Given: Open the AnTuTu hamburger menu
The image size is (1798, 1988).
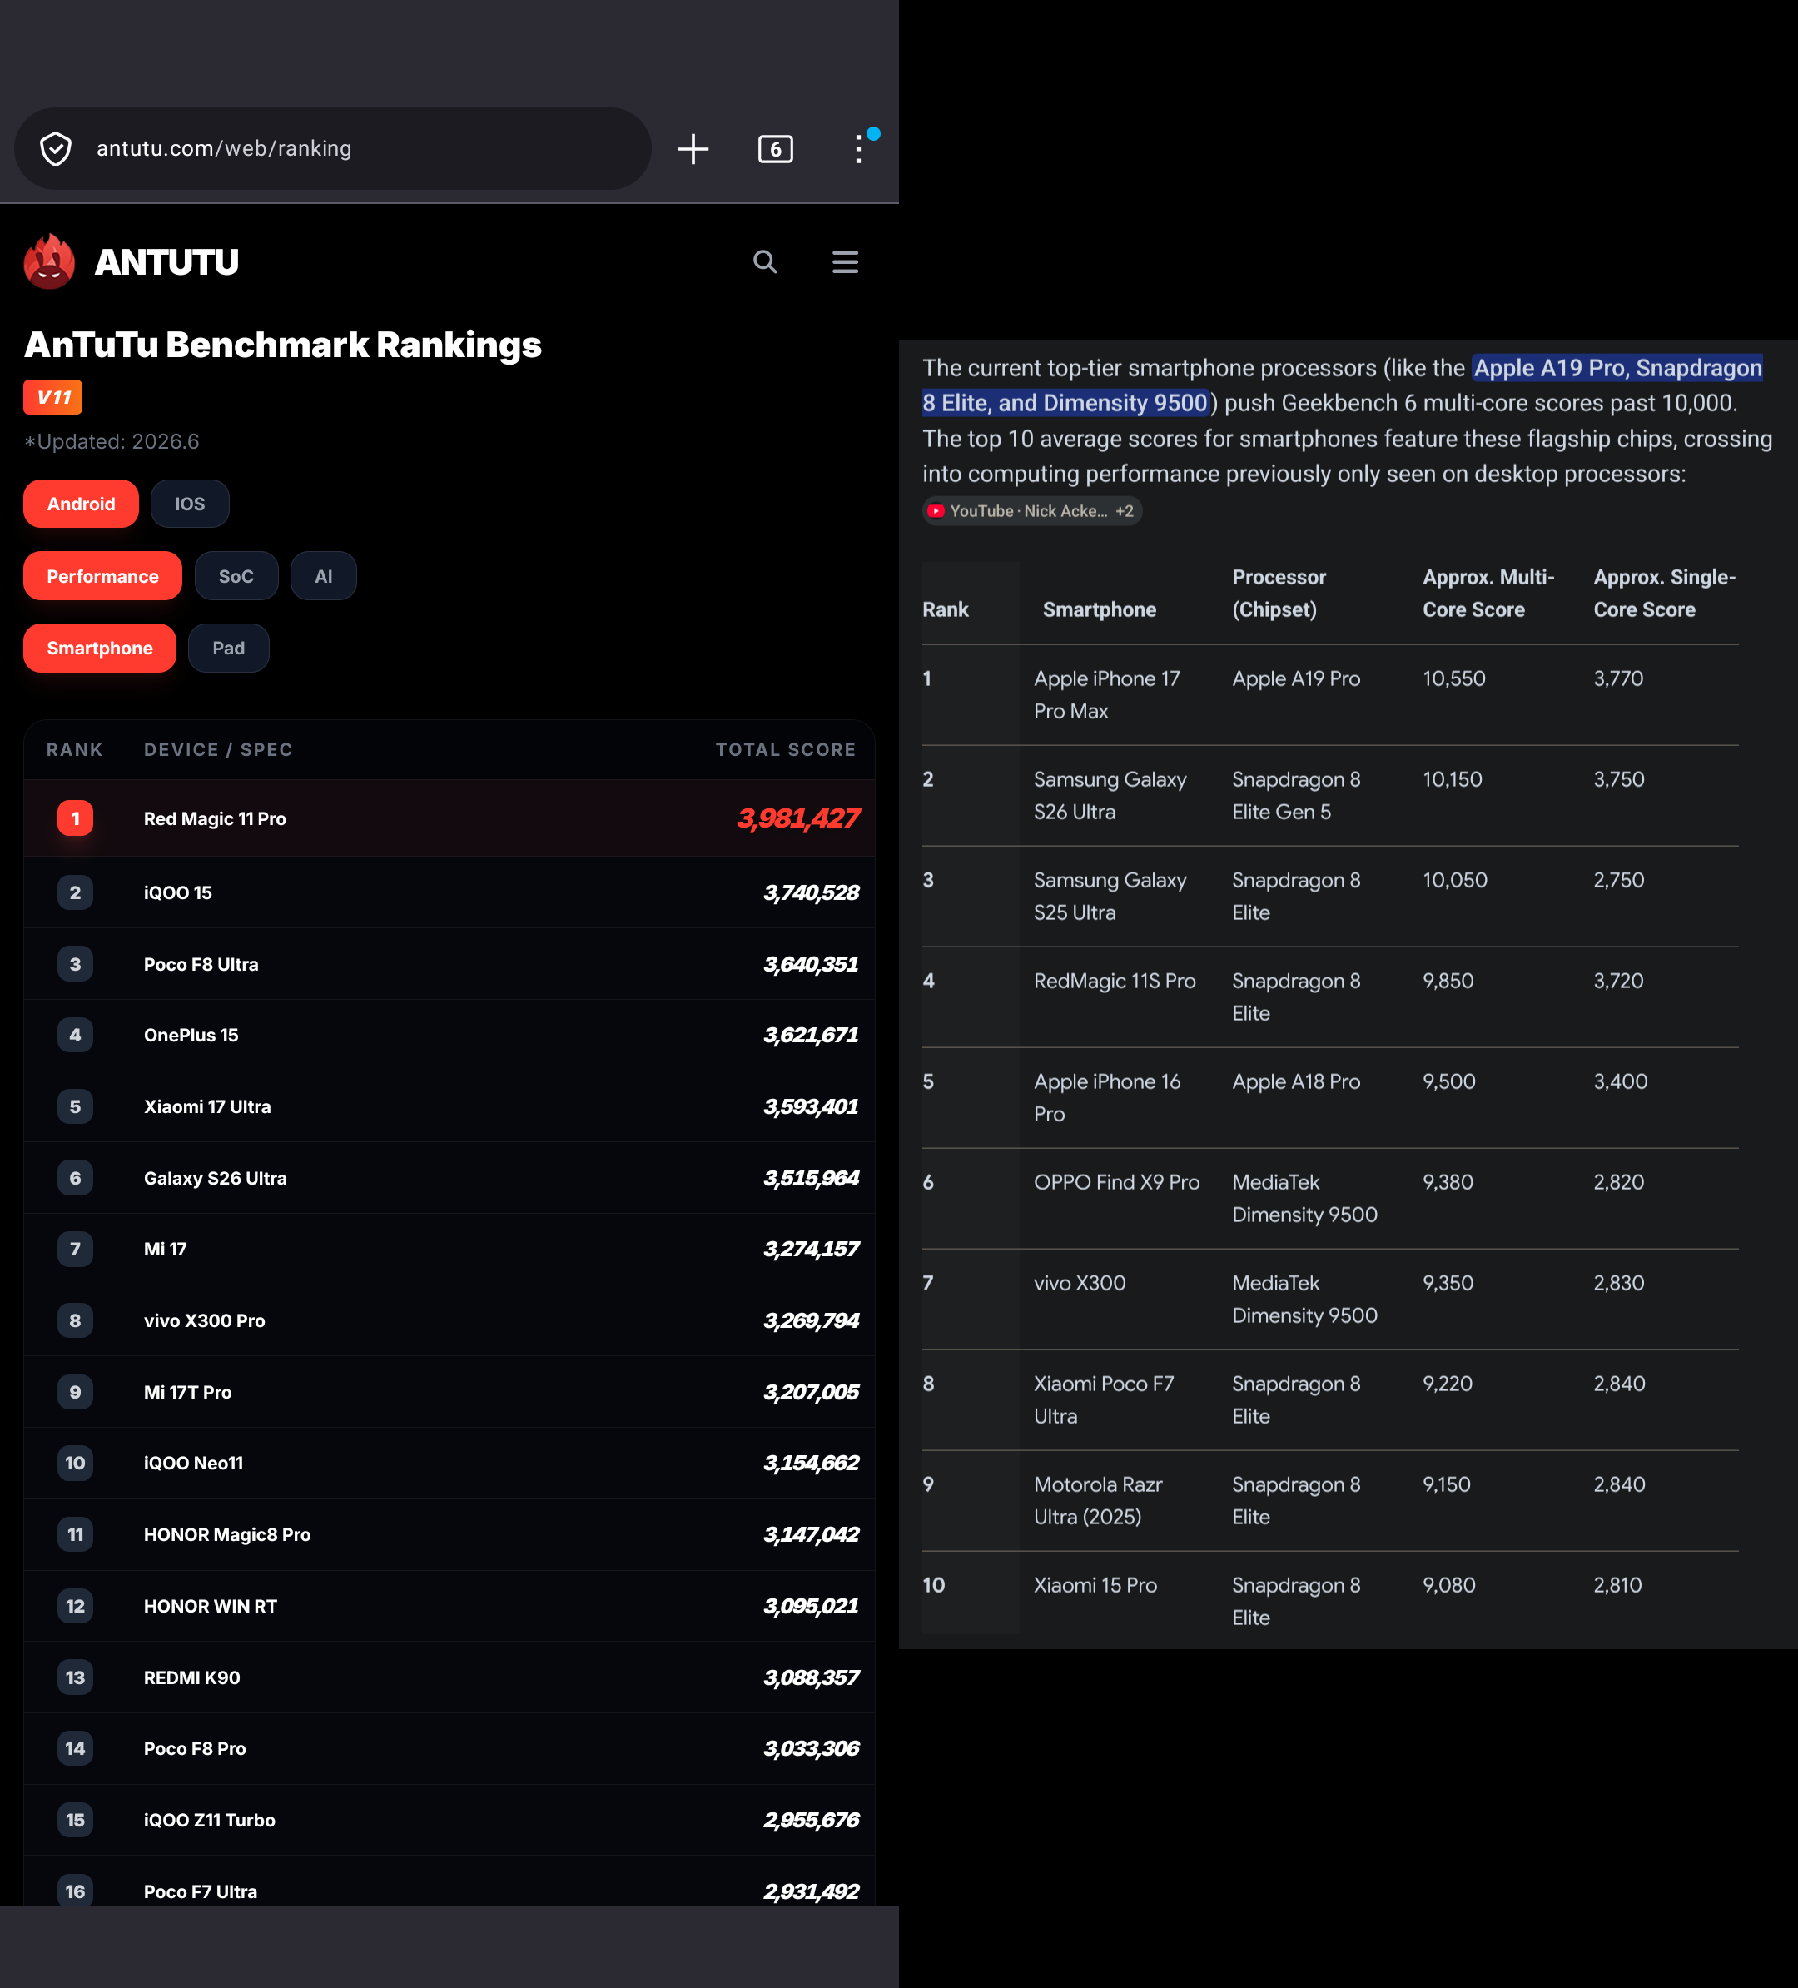Looking at the screenshot, I should click(x=845, y=261).
